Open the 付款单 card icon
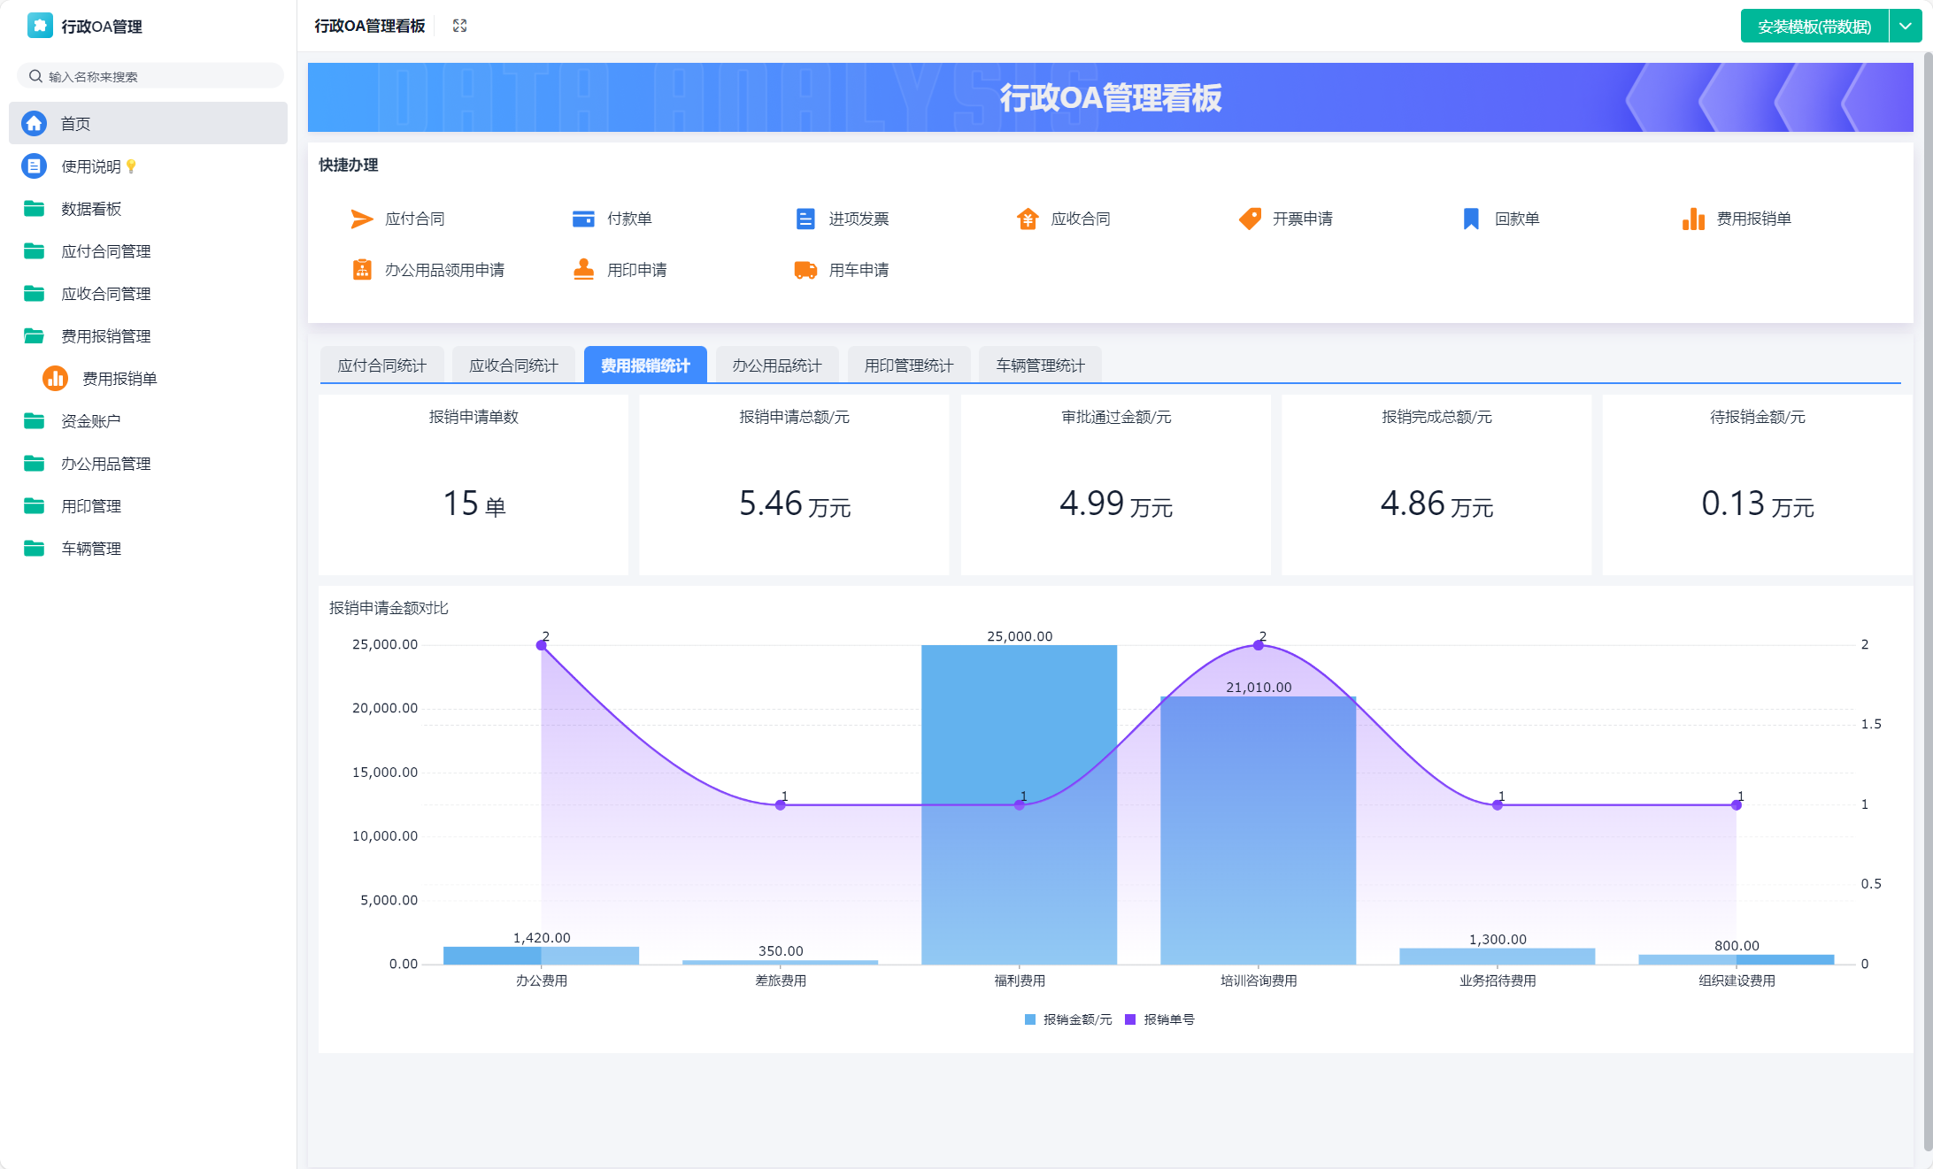The image size is (1933, 1169). pyautogui.click(x=583, y=219)
